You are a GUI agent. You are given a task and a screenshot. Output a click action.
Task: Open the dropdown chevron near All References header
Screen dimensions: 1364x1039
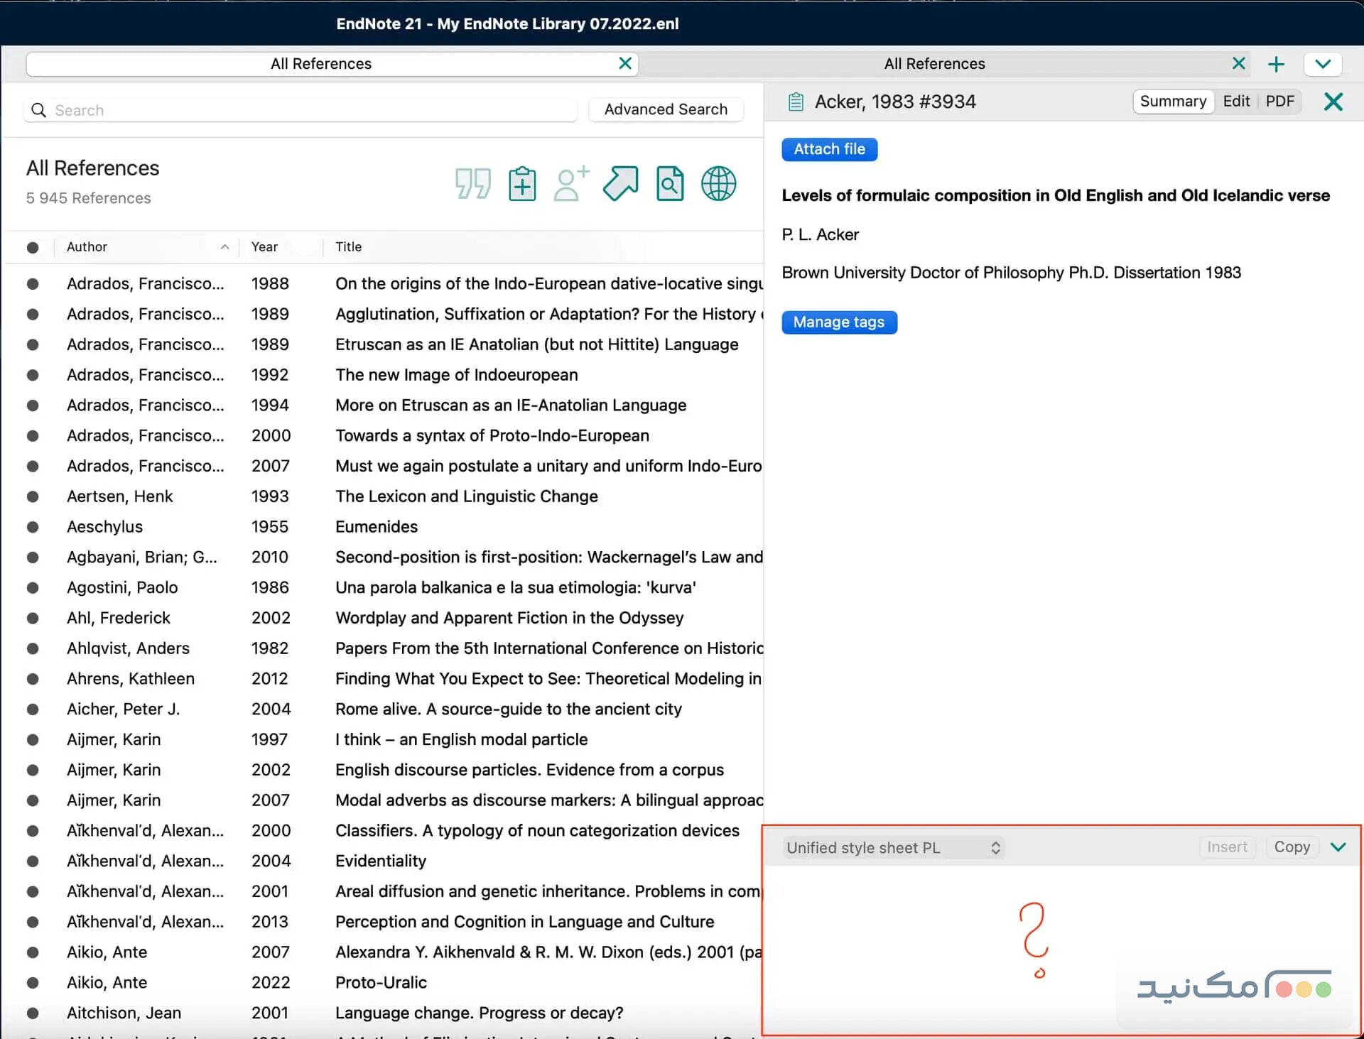pyautogui.click(x=1322, y=64)
